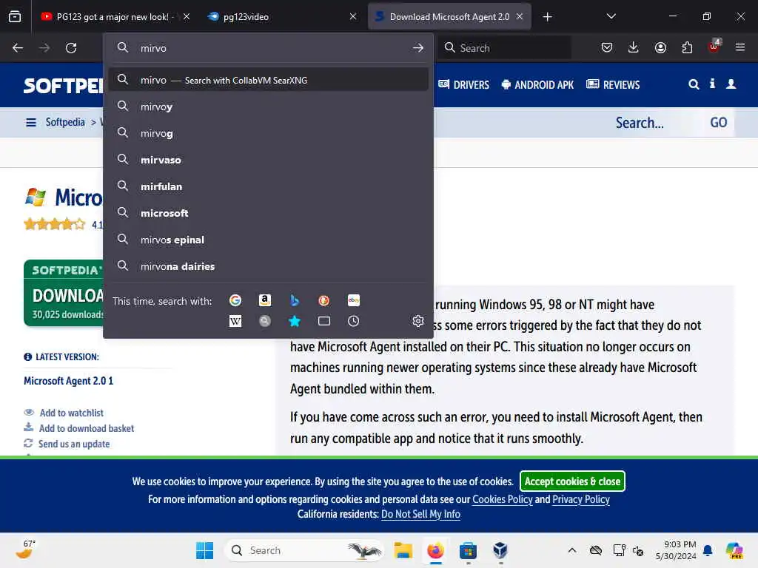Viewport: 758px width, 568px height.
Task: Click the Softpedia GO search button
Action: click(x=718, y=122)
